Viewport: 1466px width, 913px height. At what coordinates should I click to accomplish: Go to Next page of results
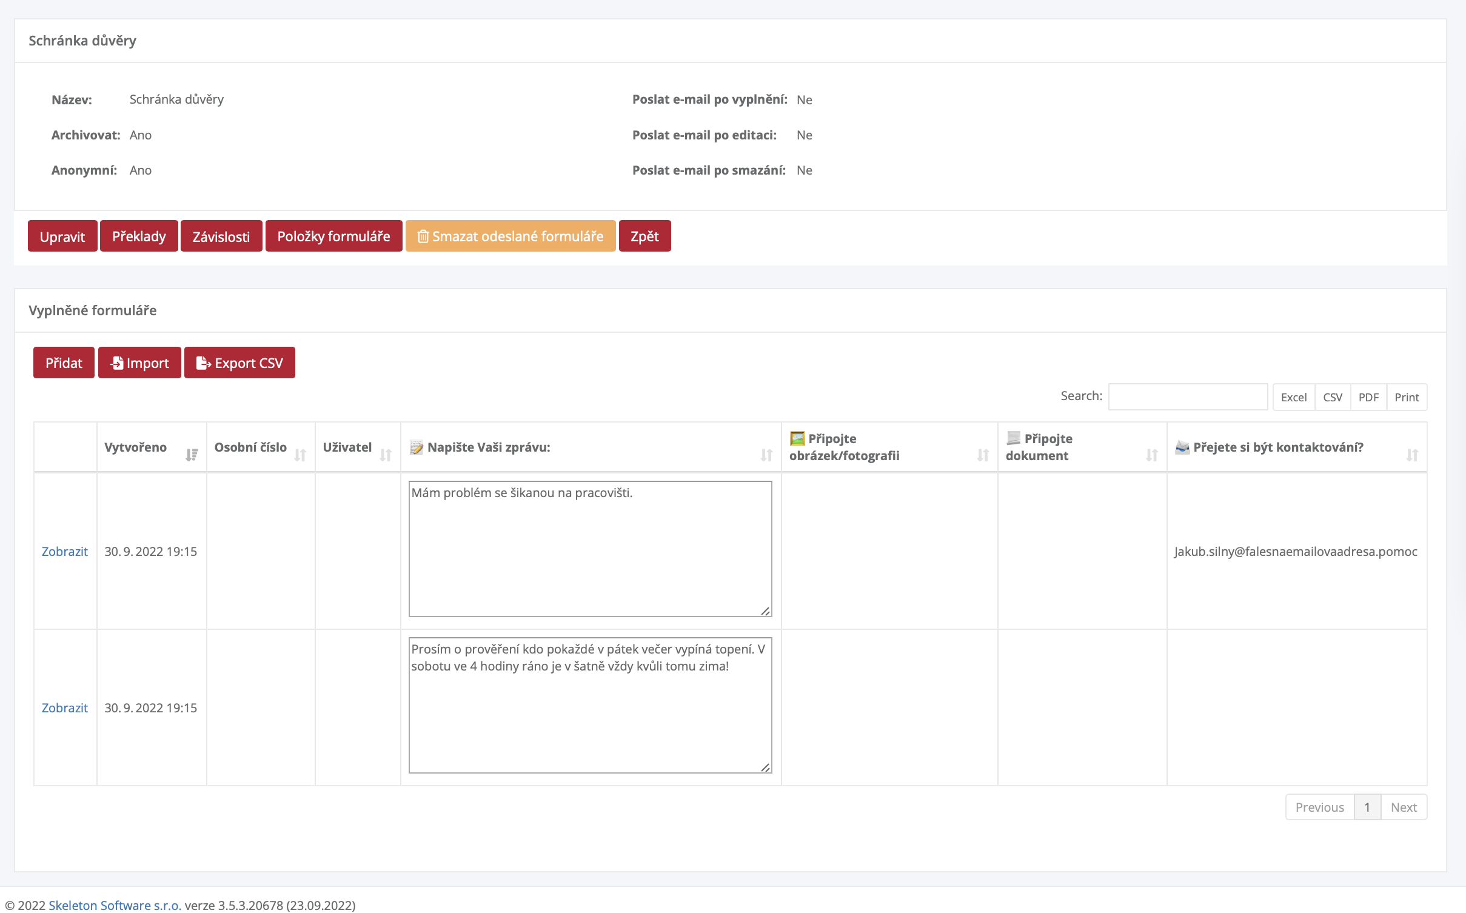click(1403, 807)
